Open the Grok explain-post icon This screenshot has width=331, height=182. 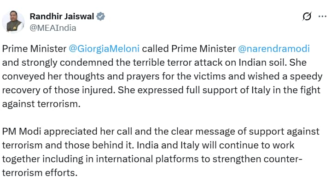click(x=307, y=16)
